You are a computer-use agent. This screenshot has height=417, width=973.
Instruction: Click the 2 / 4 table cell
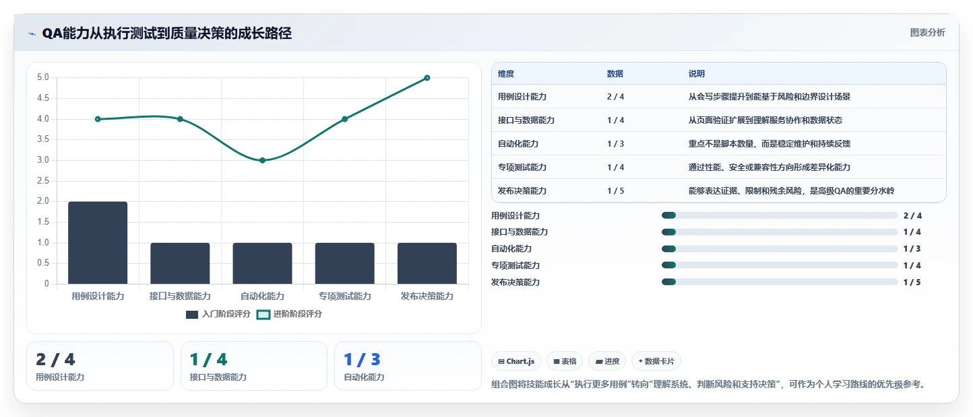[x=616, y=97]
